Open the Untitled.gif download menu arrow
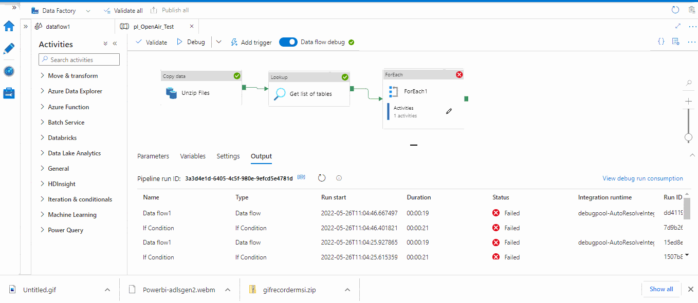The height and width of the screenshot is (303, 698). point(107,290)
